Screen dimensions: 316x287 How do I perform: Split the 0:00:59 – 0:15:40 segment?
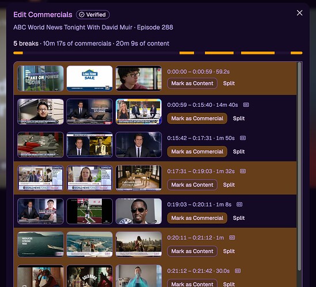(x=239, y=118)
